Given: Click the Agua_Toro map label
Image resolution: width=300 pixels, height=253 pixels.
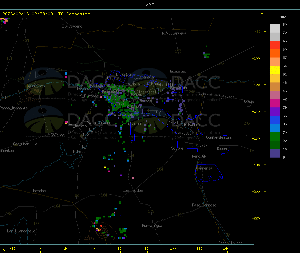Looking at the screenshot, I should tap(36, 86).
